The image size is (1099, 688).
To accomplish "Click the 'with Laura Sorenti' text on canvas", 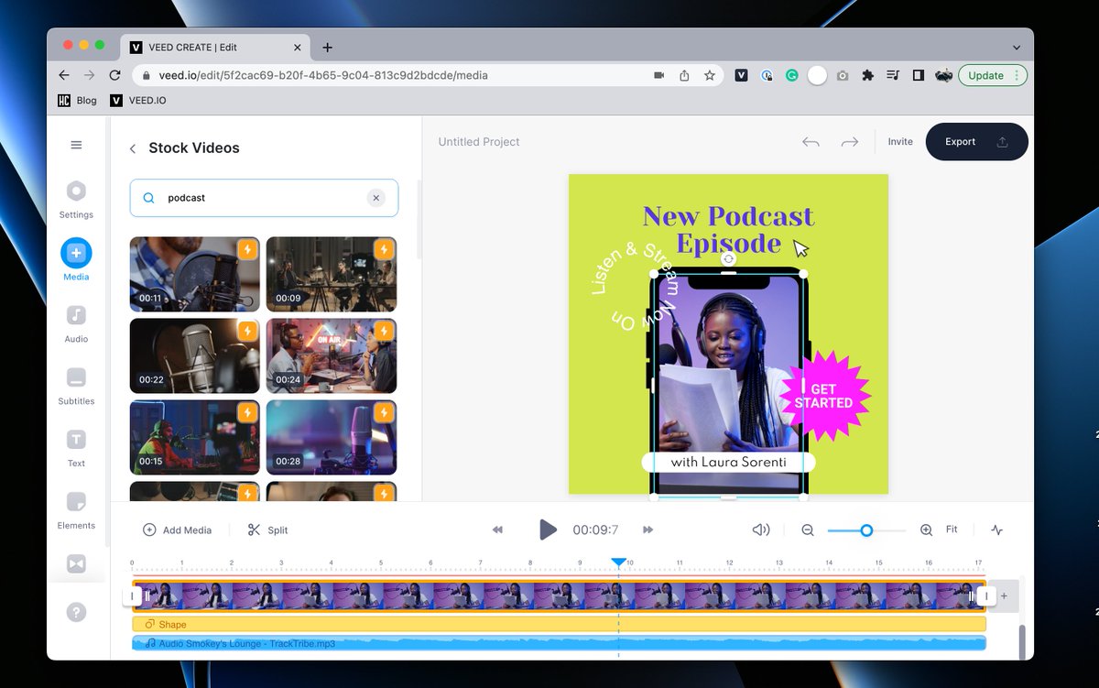I will 728,462.
